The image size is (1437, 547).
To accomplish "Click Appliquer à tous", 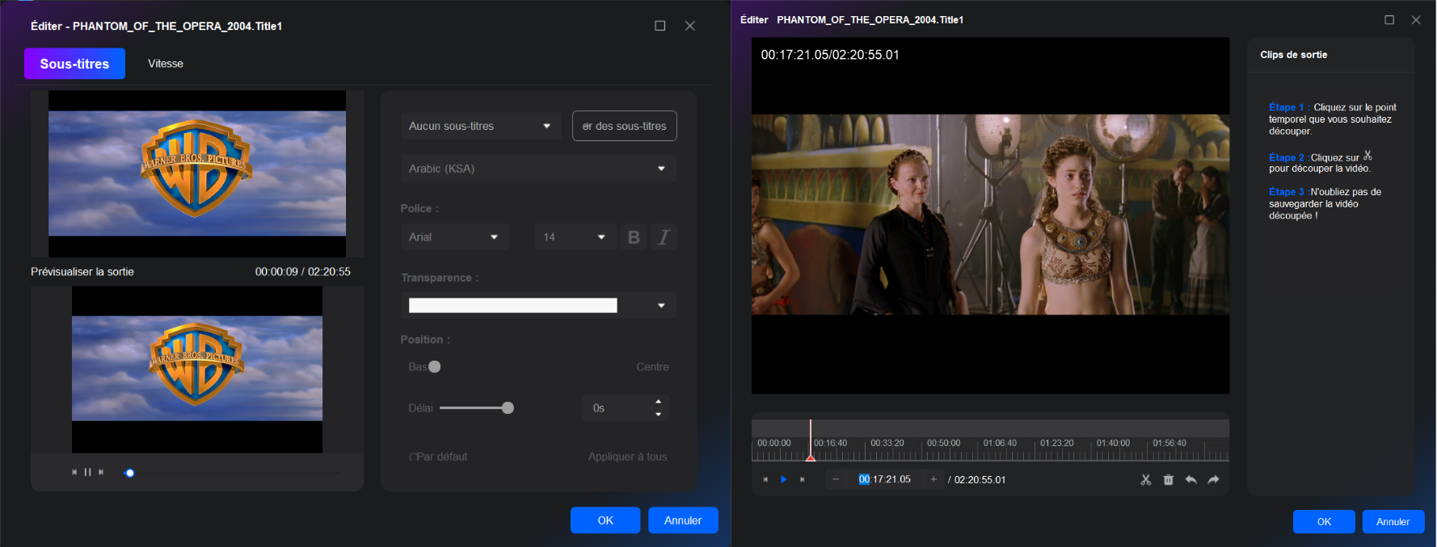I will click(628, 457).
